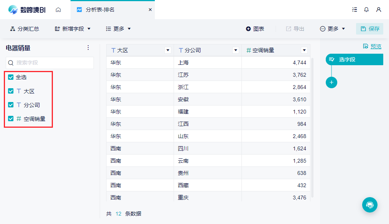Click the plus icon to add a step
The image size is (389, 224).
pos(332,82)
